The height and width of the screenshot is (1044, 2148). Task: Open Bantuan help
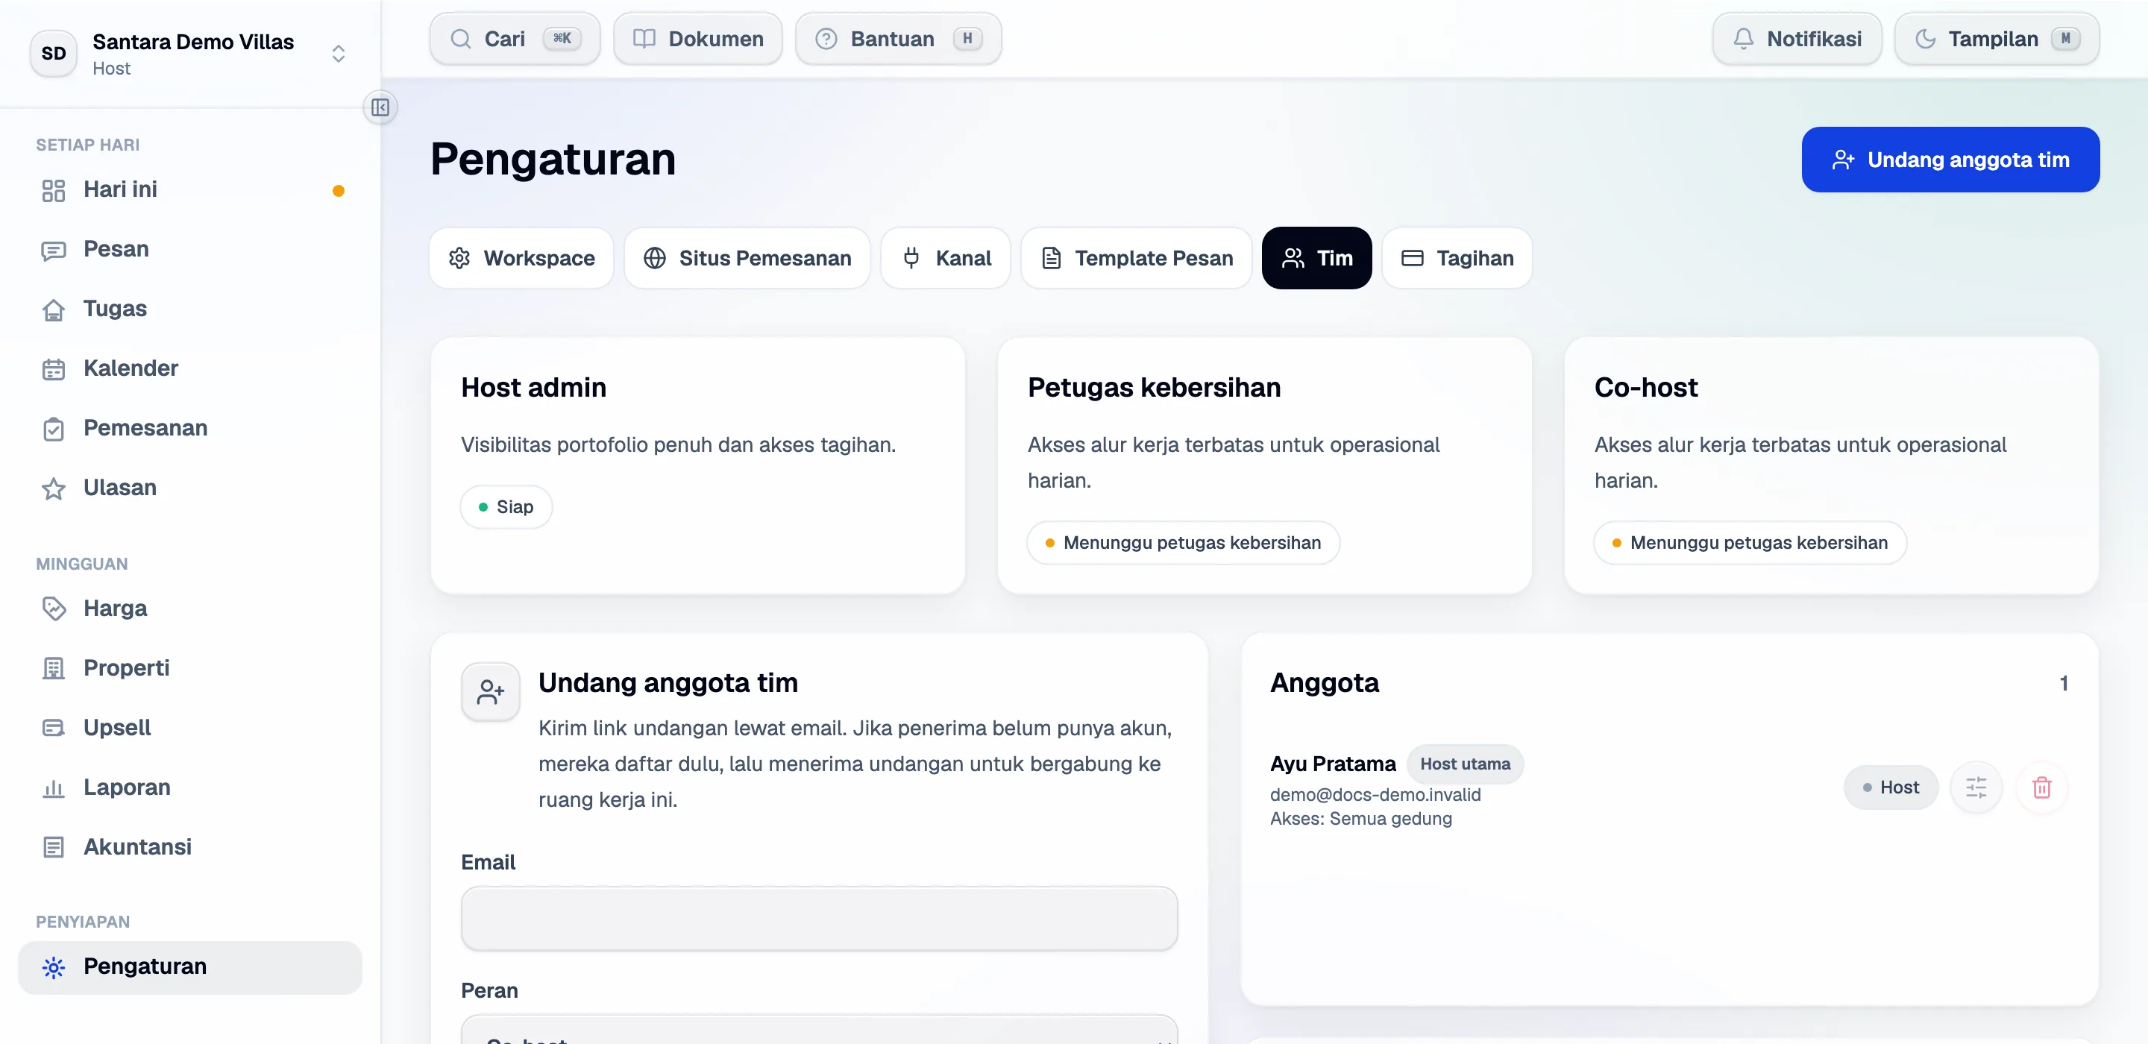(898, 38)
